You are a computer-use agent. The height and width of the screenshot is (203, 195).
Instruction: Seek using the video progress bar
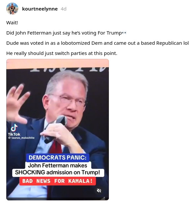pos(57,199)
